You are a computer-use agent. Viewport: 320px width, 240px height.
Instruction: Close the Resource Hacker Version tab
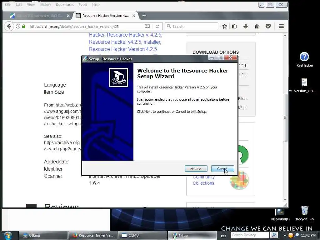[x=134, y=16]
